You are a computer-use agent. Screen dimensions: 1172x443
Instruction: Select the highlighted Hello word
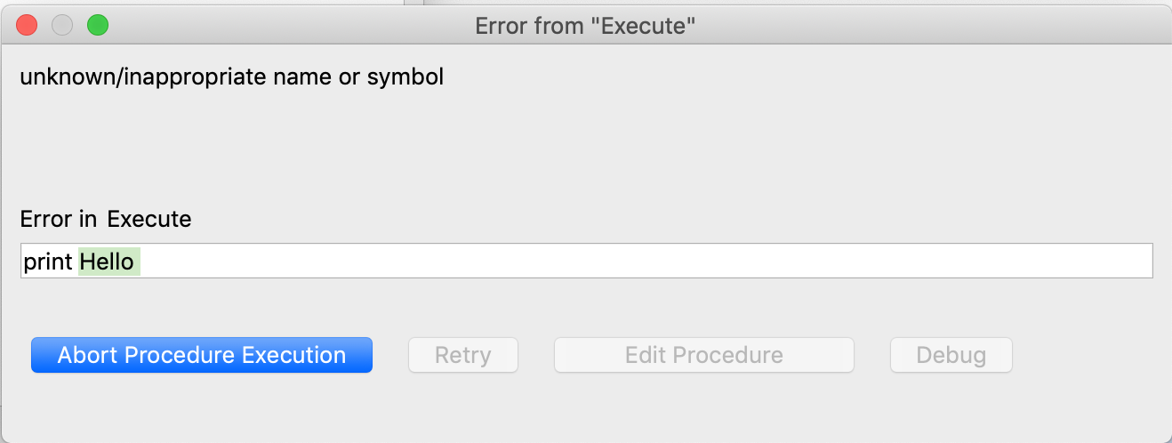pos(108,262)
